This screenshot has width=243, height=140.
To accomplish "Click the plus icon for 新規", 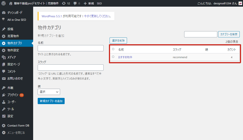I will click(85, 3).
